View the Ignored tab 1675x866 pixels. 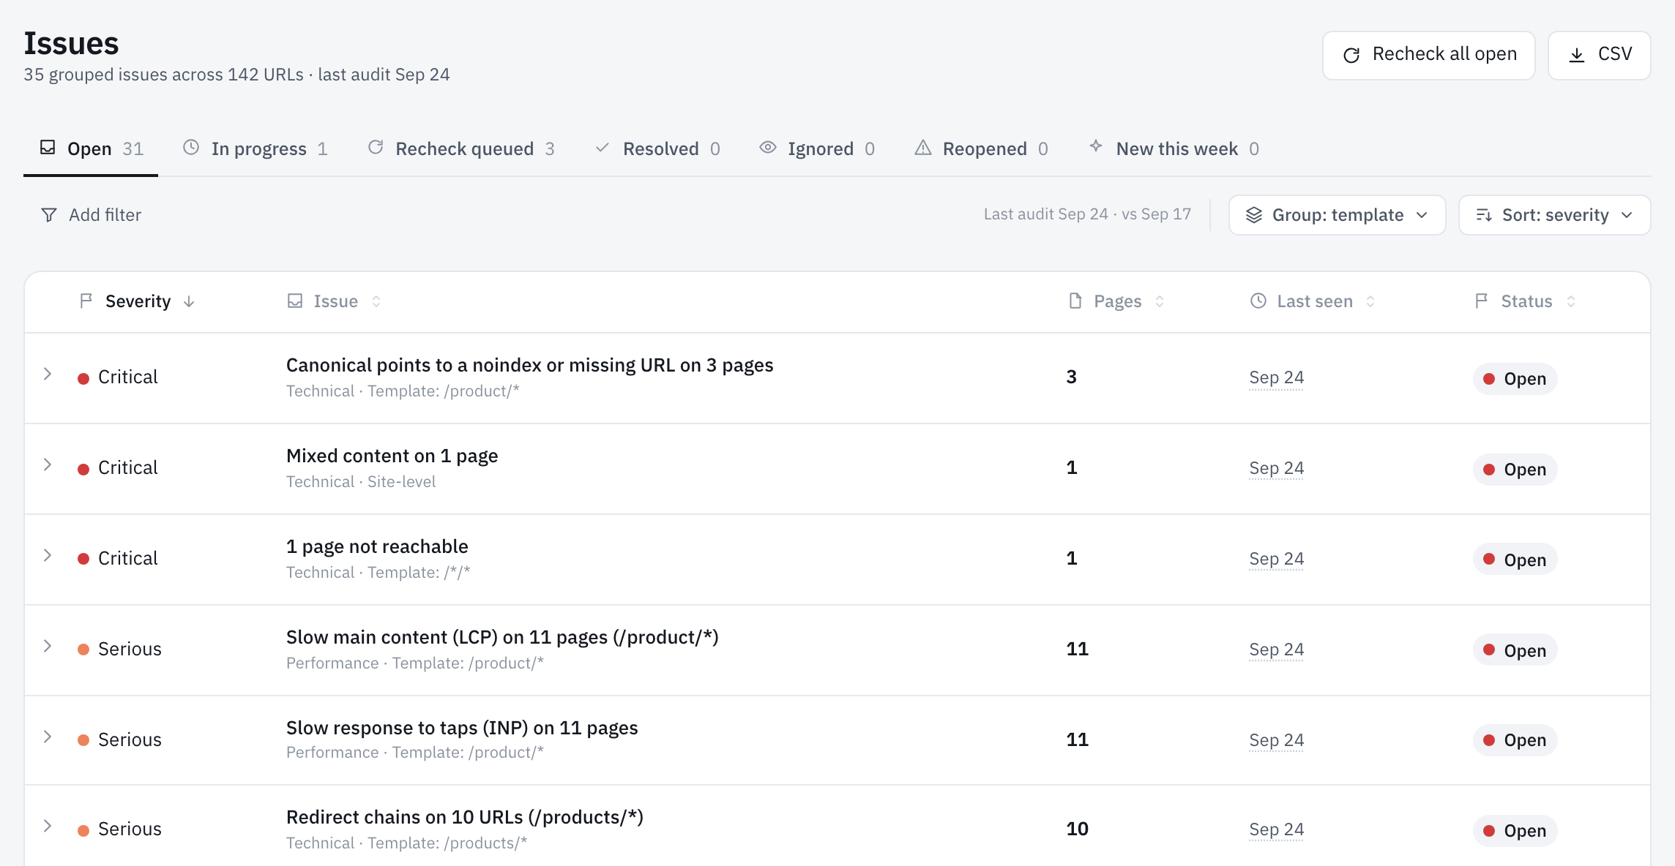coord(817,148)
